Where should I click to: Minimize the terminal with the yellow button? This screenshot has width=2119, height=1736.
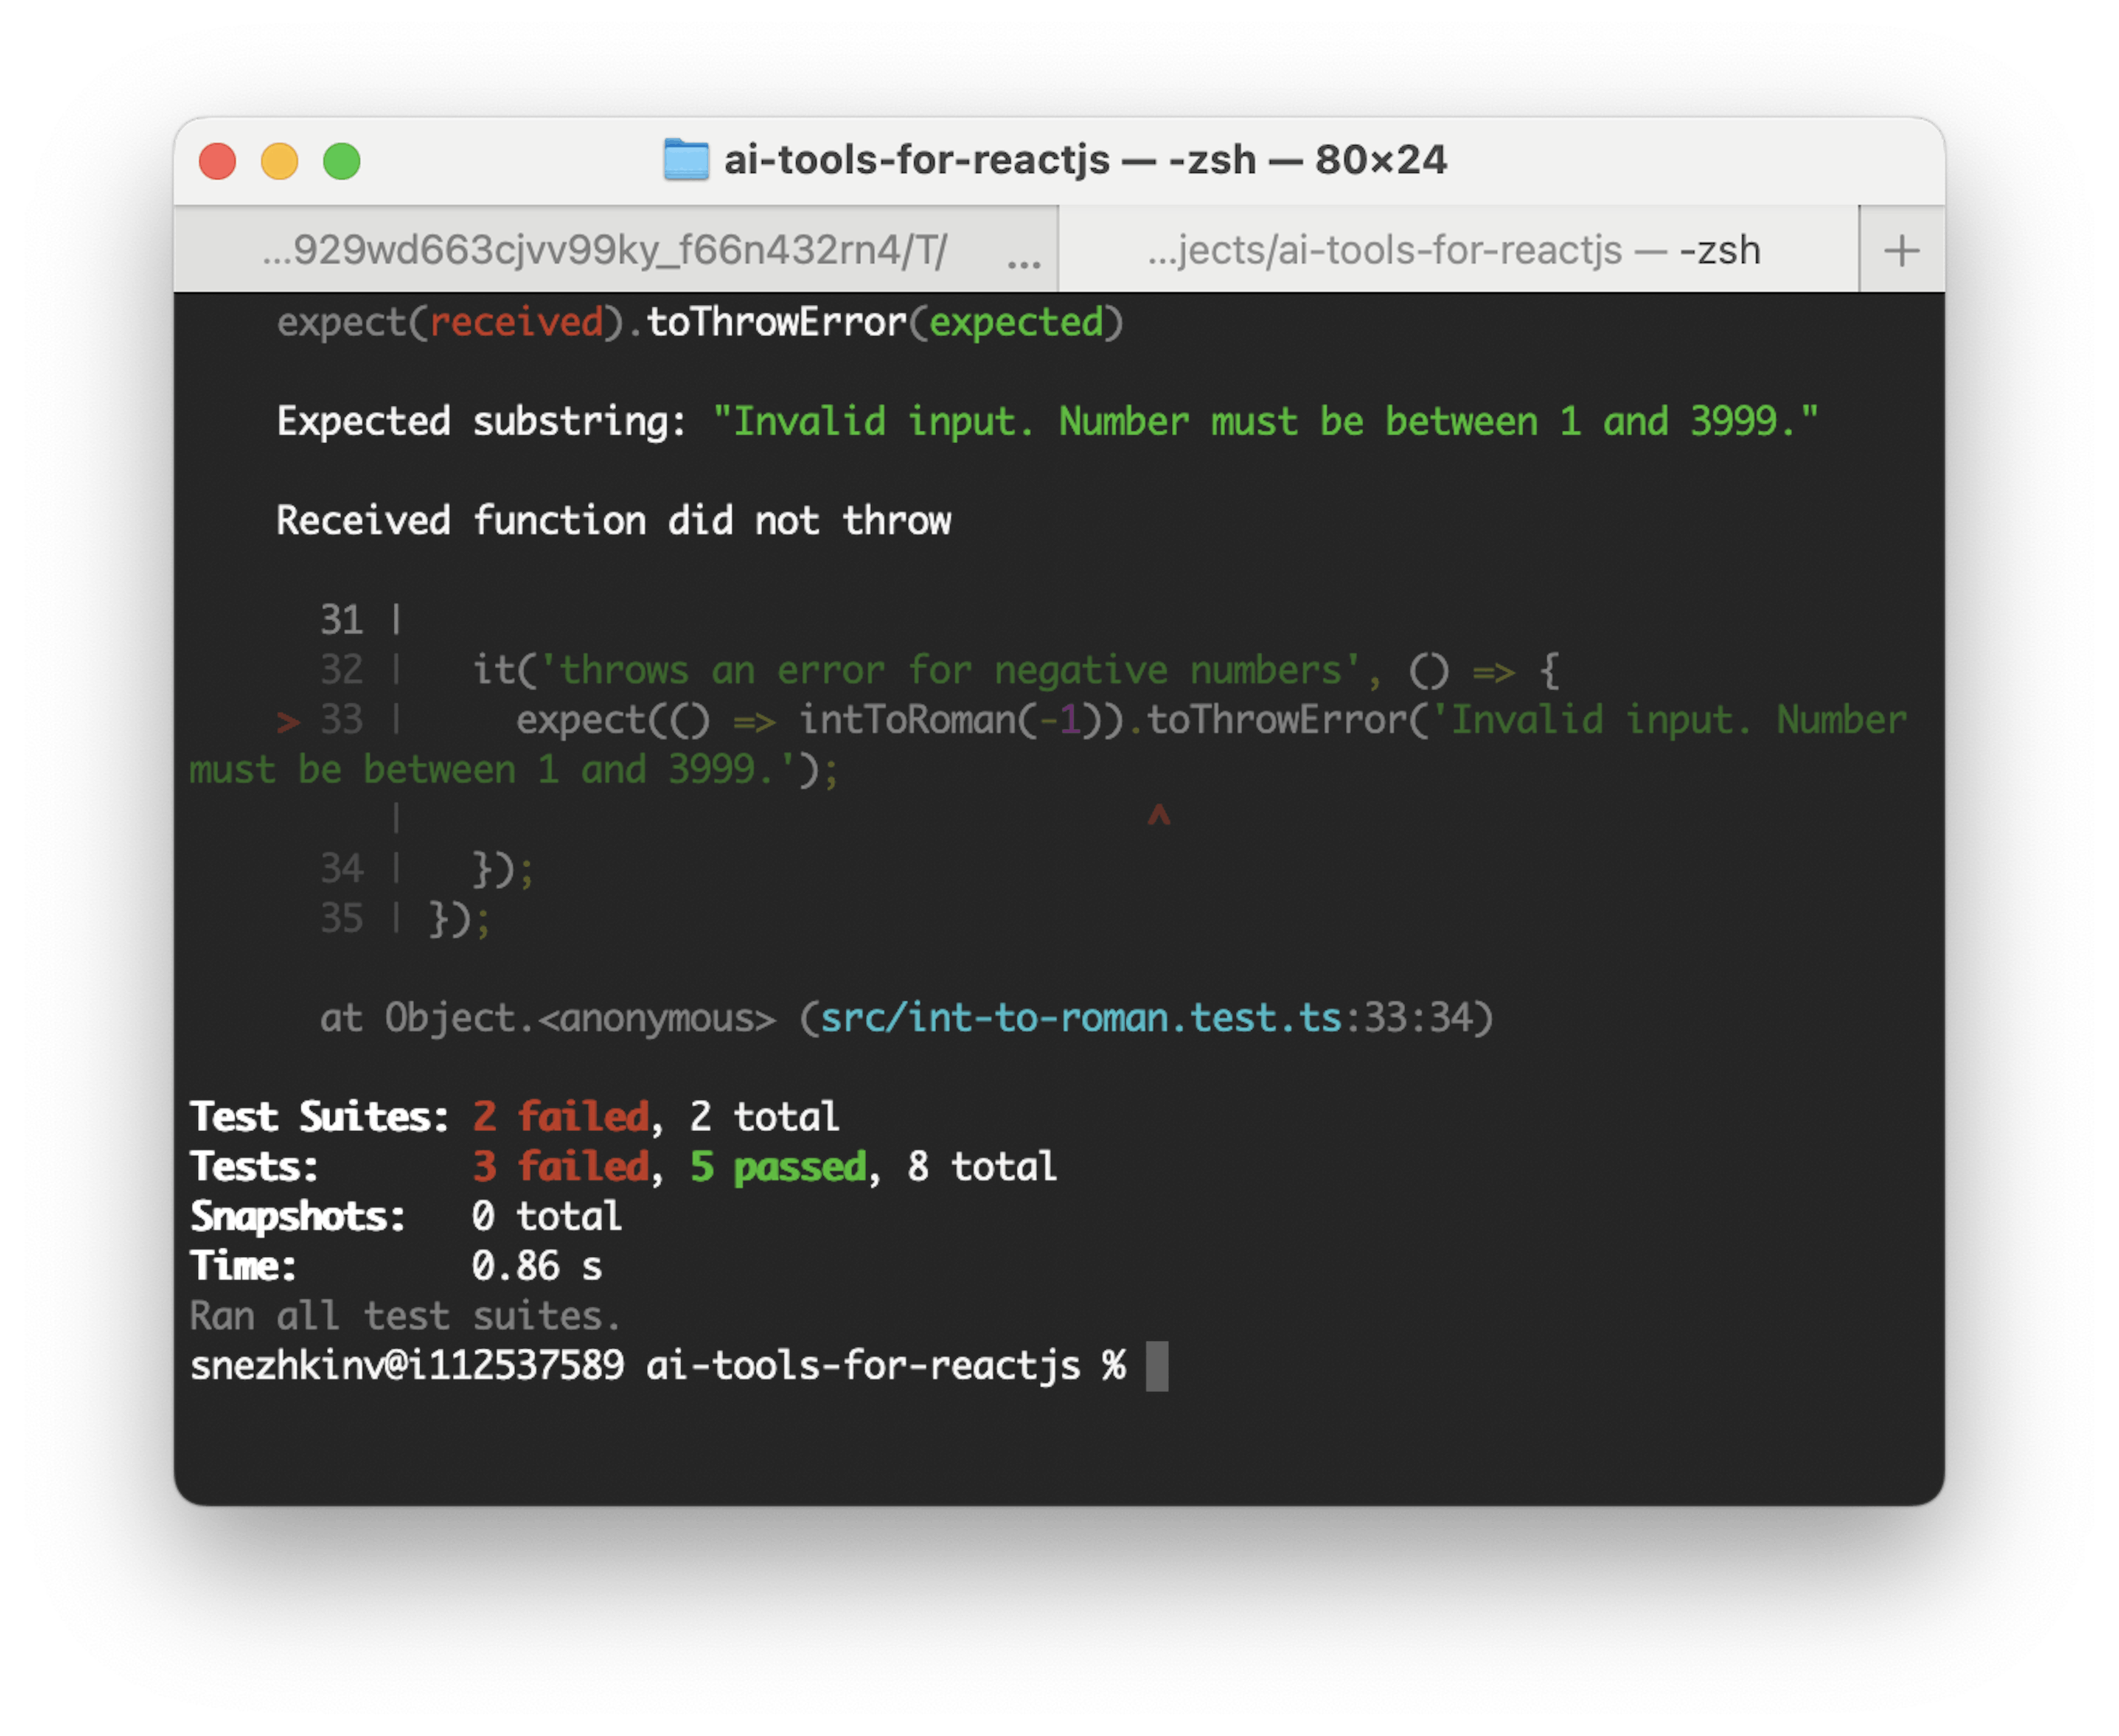[x=279, y=161]
